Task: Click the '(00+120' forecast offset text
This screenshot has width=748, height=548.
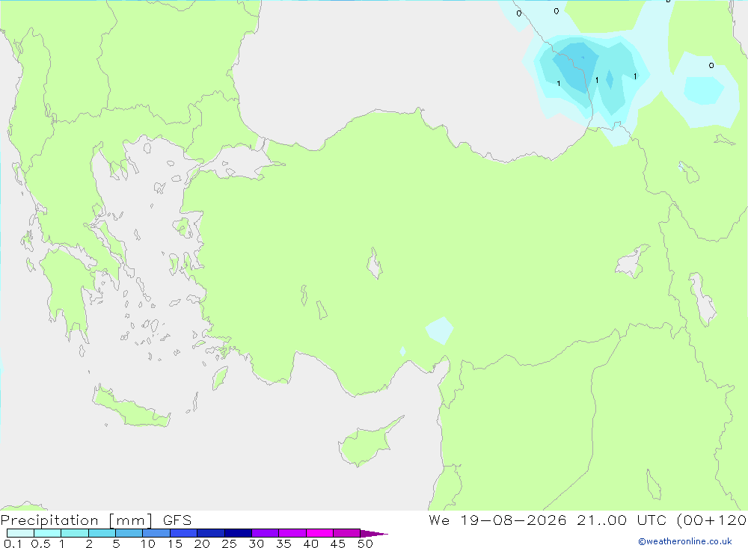Action: pyautogui.click(x=712, y=520)
